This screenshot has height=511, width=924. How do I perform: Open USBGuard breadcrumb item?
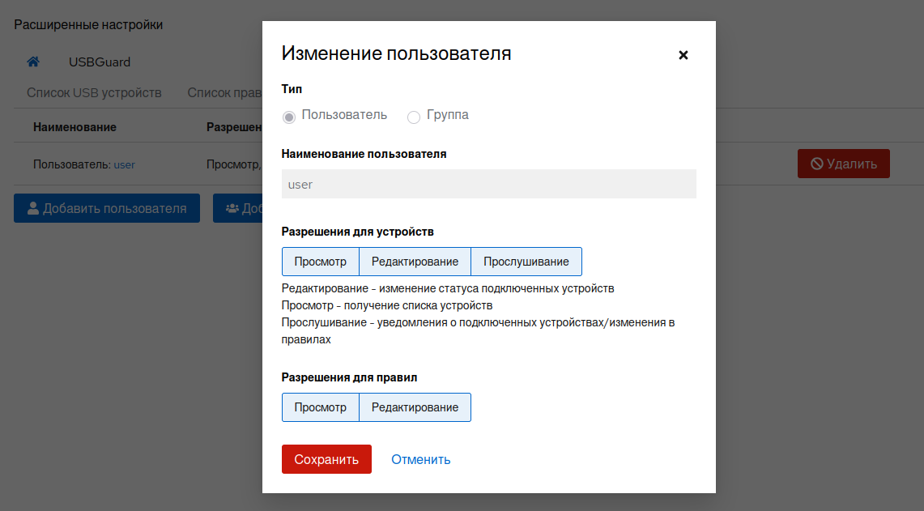pyautogui.click(x=100, y=62)
